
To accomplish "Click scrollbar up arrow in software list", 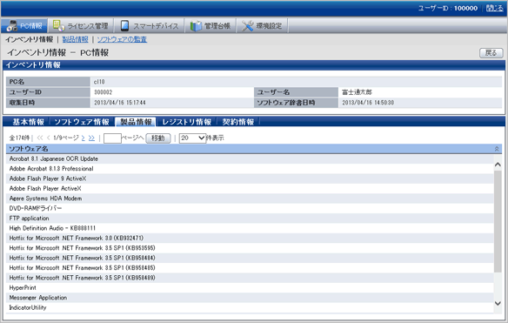I will tap(498, 165).
